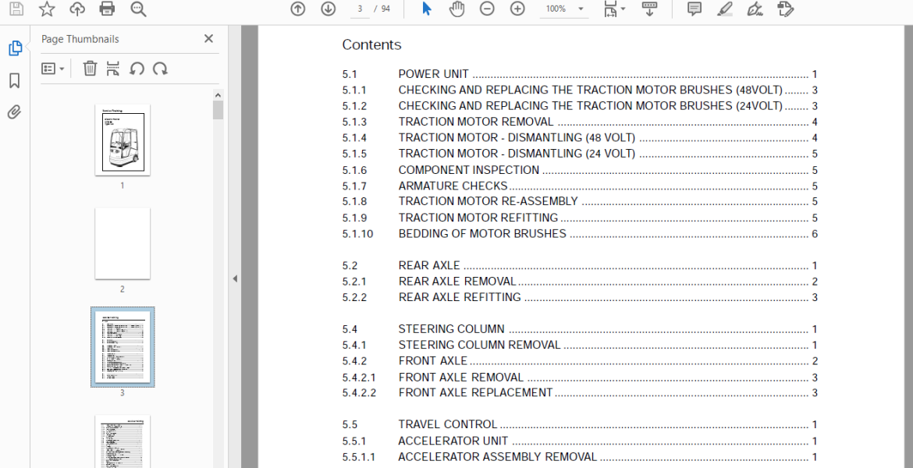The image size is (913, 468).
Task: Toggle the Bookmarks panel
Action: point(14,80)
